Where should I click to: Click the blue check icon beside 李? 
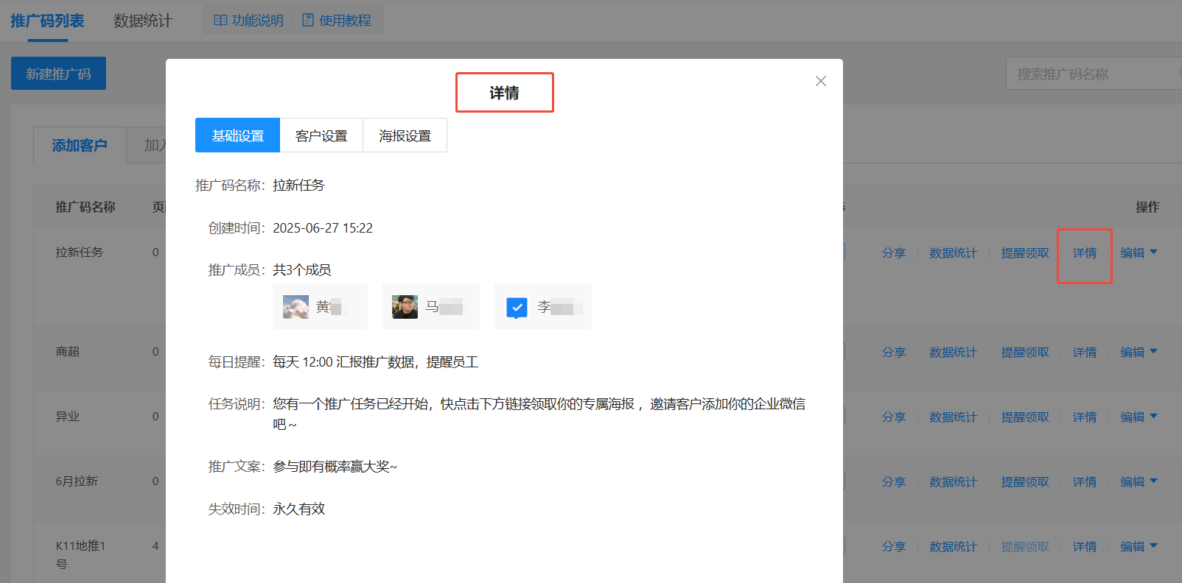(x=517, y=307)
